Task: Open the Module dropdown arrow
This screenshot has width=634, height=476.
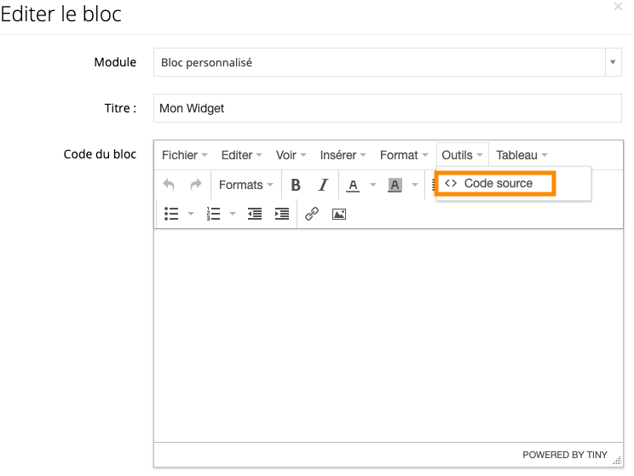Action: pyautogui.click(x=613, y=62)
